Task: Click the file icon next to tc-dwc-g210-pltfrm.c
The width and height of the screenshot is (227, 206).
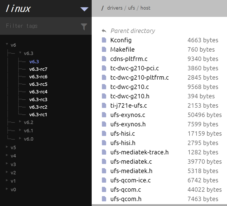Action: click(x=104, y=77)
